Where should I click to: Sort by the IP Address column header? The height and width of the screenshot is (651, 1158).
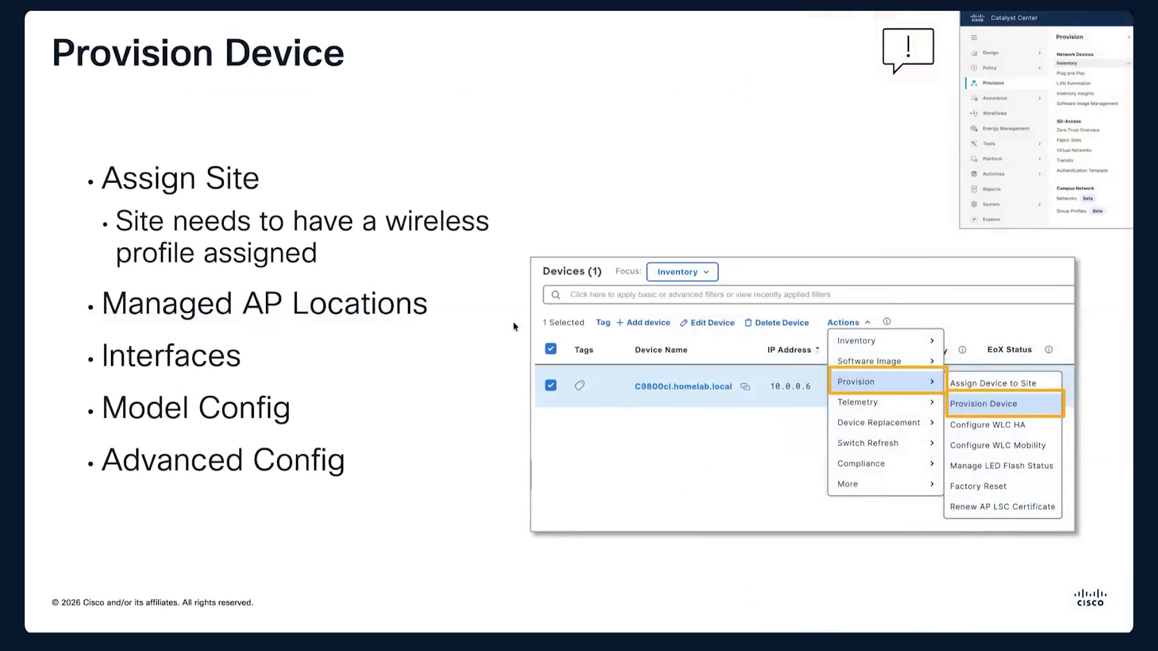(793, 350)
